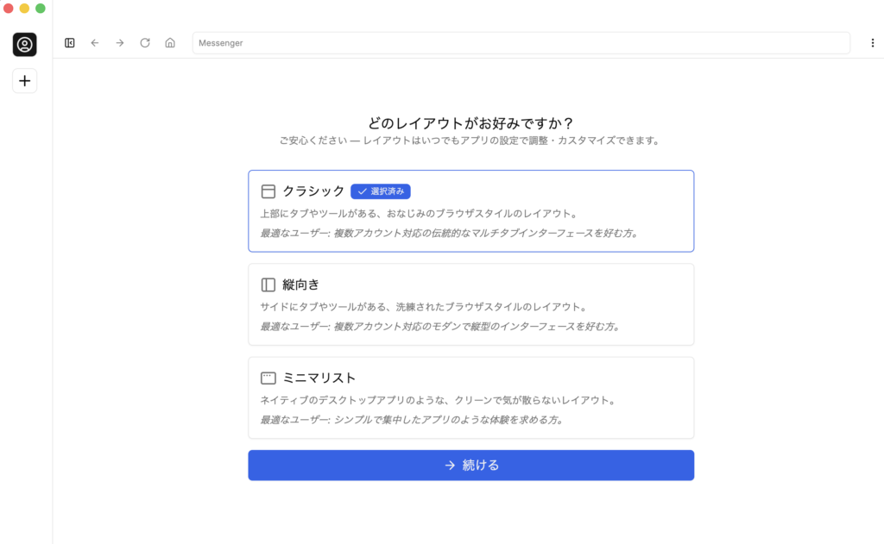Image resolution: width=884 pixels, height=544 pixels.
Task: Open the Messenger account icon in sidebar
Action: coord(25,44)
